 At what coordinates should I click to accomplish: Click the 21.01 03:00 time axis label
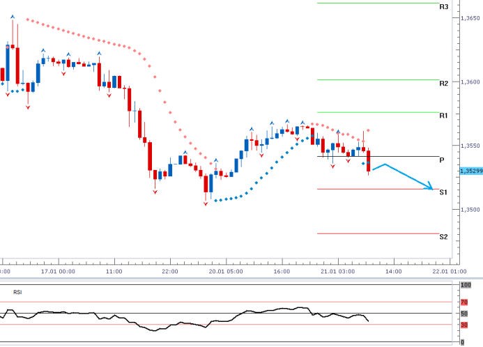click(337, 272)
